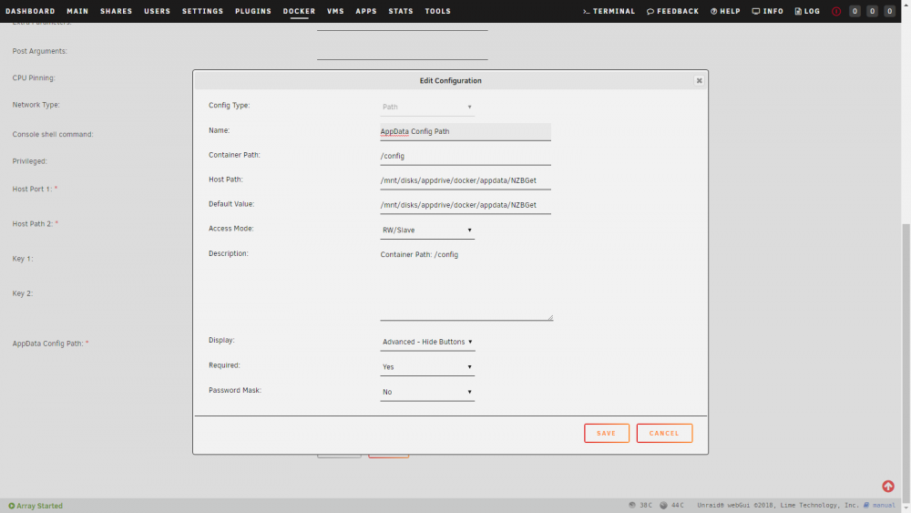Click the Host Path input field
The width and height of the screenshot is (911, 513).
(x=466, y=180)
